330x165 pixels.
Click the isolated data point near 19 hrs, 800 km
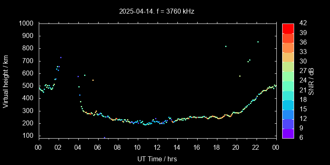pyautogui.click(x=226, y=47)
